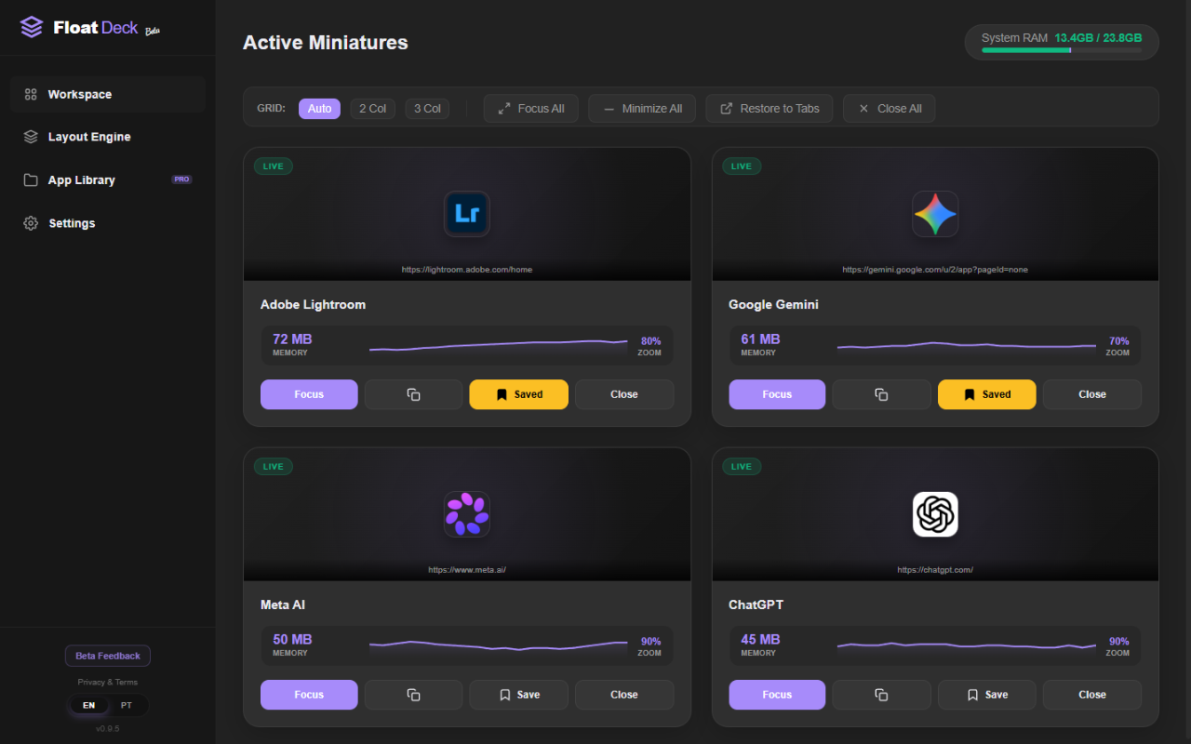Screen dimensions: 1191x744
Task: Click the 50 MB memory value
Action: pyautogui.click(x=292, y=640)
